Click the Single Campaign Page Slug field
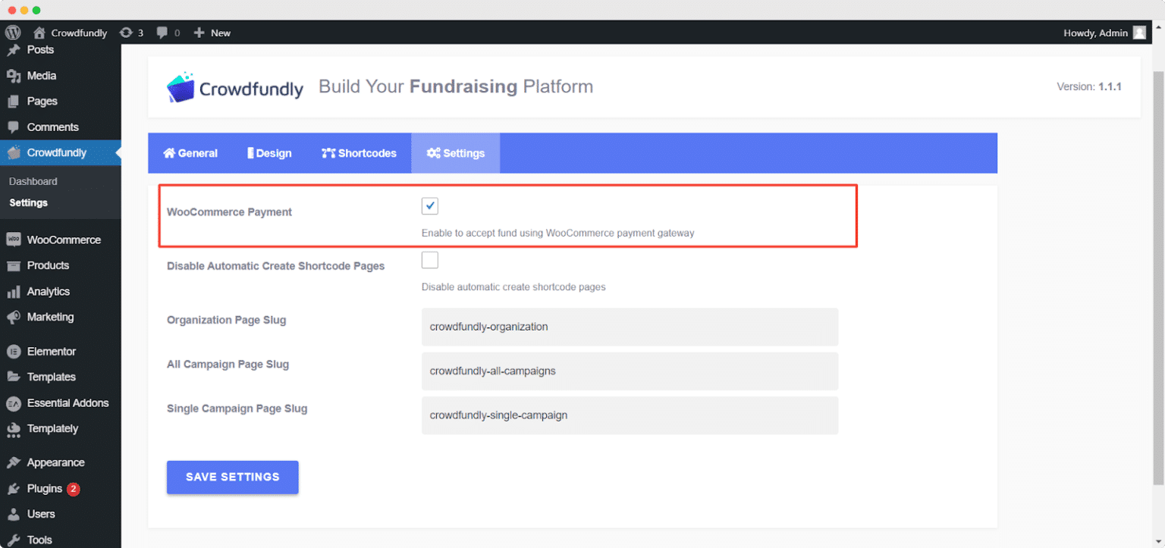The height and width of the screenshot is (548, 1165). pos(630,415)
